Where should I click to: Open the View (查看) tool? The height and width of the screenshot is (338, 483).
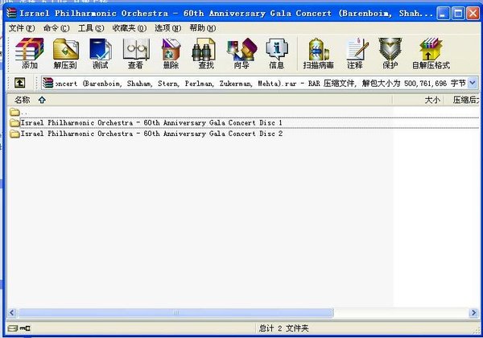[x=136, y=53]
